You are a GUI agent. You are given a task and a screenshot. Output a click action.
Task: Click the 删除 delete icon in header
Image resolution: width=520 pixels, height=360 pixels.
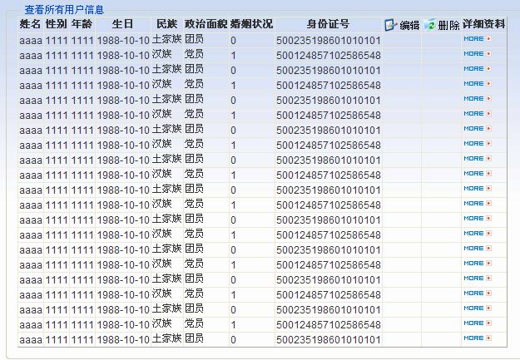(x=429, y=25)
